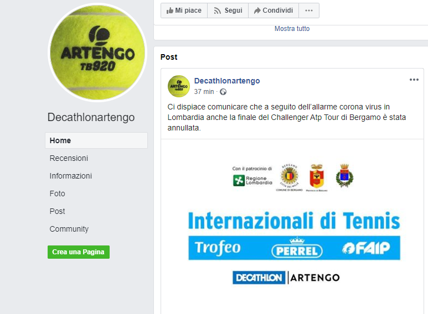Click the green Crea una Pagina button
428x314 pixels.
tap(79, 252)
